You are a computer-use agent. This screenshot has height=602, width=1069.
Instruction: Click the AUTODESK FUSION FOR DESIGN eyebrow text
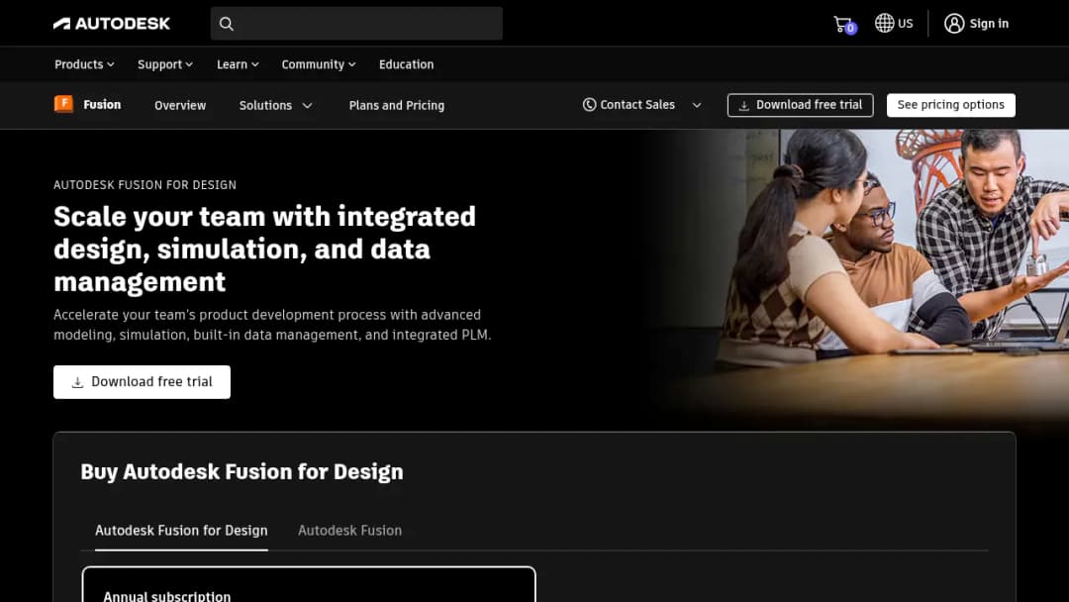[x=146, y=185]
